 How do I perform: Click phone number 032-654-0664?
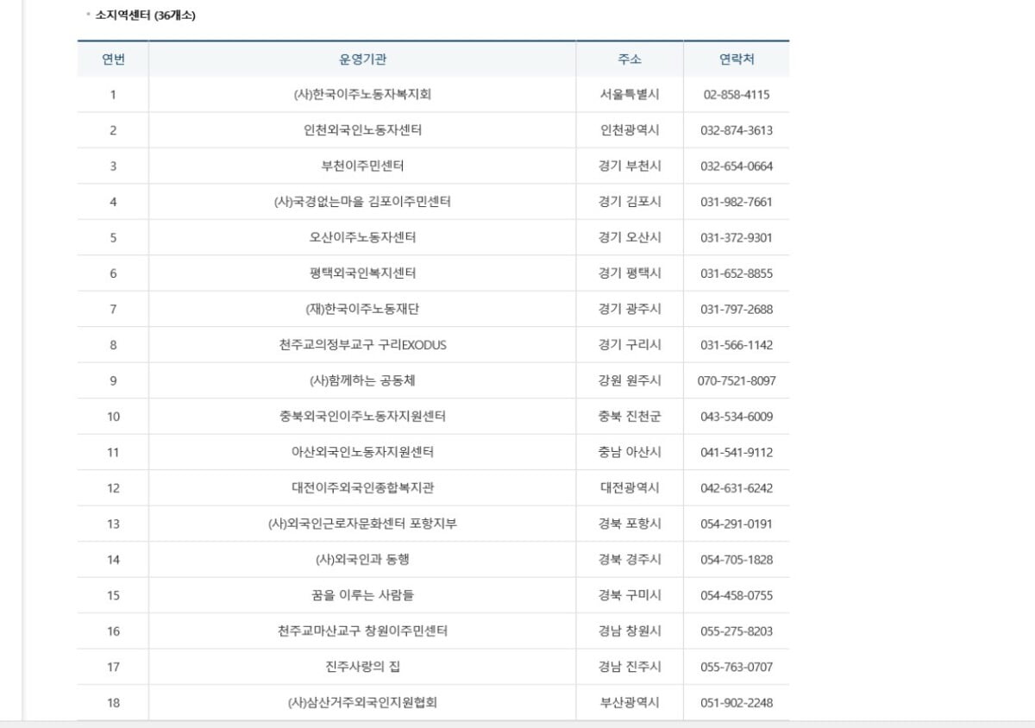click(x=736, y=166)
